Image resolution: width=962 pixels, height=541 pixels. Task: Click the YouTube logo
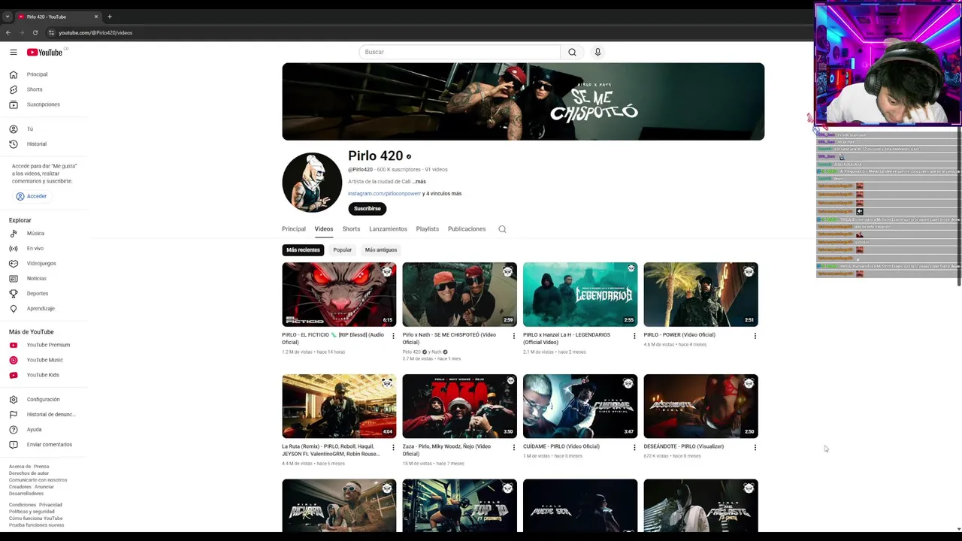[x=45, y=52]
